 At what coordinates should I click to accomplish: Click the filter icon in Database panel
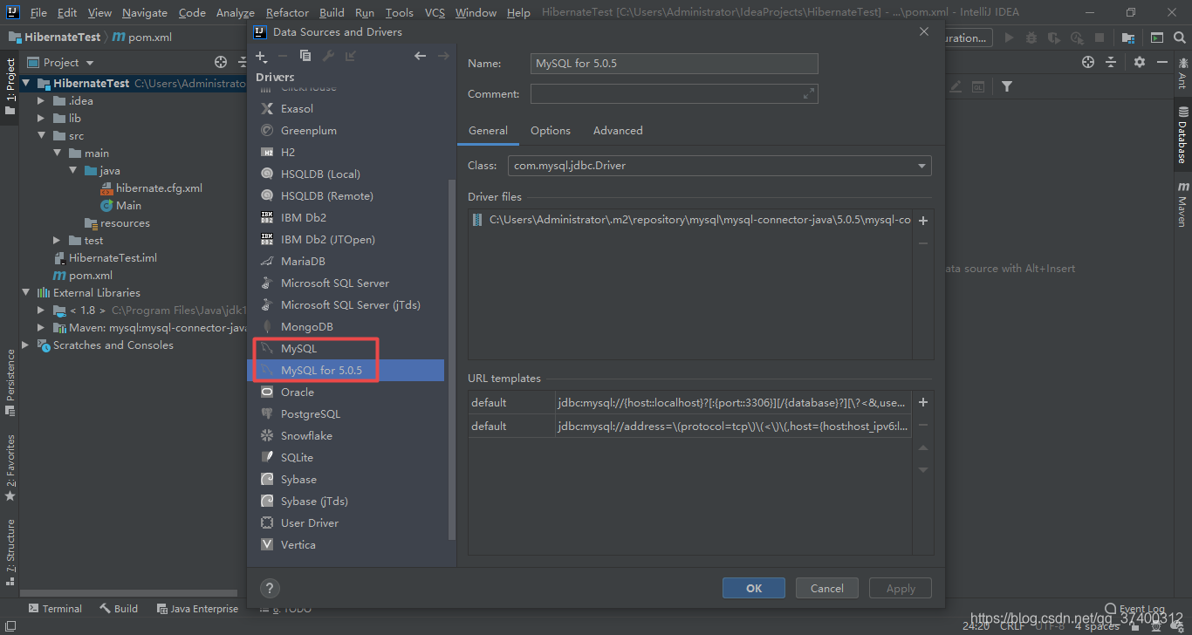pyautogui.click(x=1007, y=86)
